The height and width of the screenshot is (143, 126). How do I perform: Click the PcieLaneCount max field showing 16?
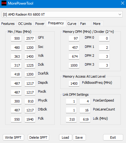pos(85,110)
